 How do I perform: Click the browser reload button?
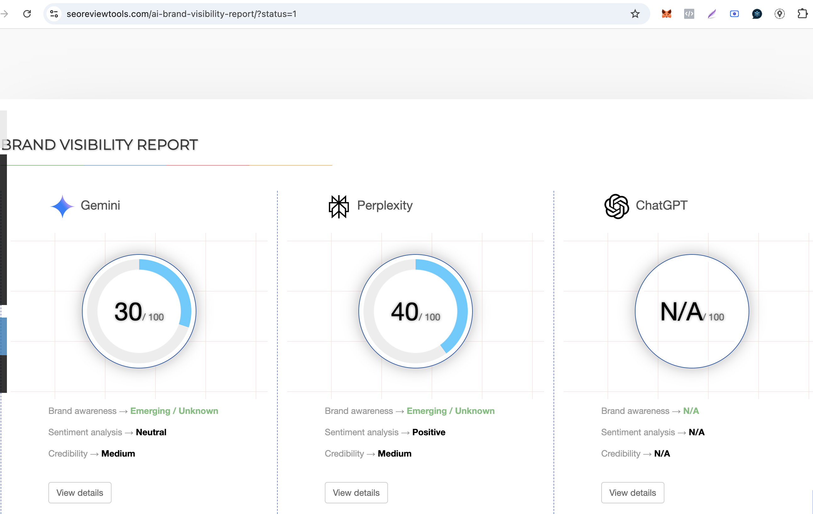[x=27, y=14]
